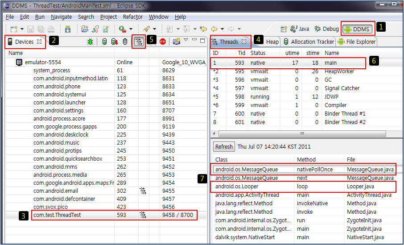Viewport: 404px width, 245px height.
Task: Open the New wizard dropdown arrow
Action: click(21, 29)
